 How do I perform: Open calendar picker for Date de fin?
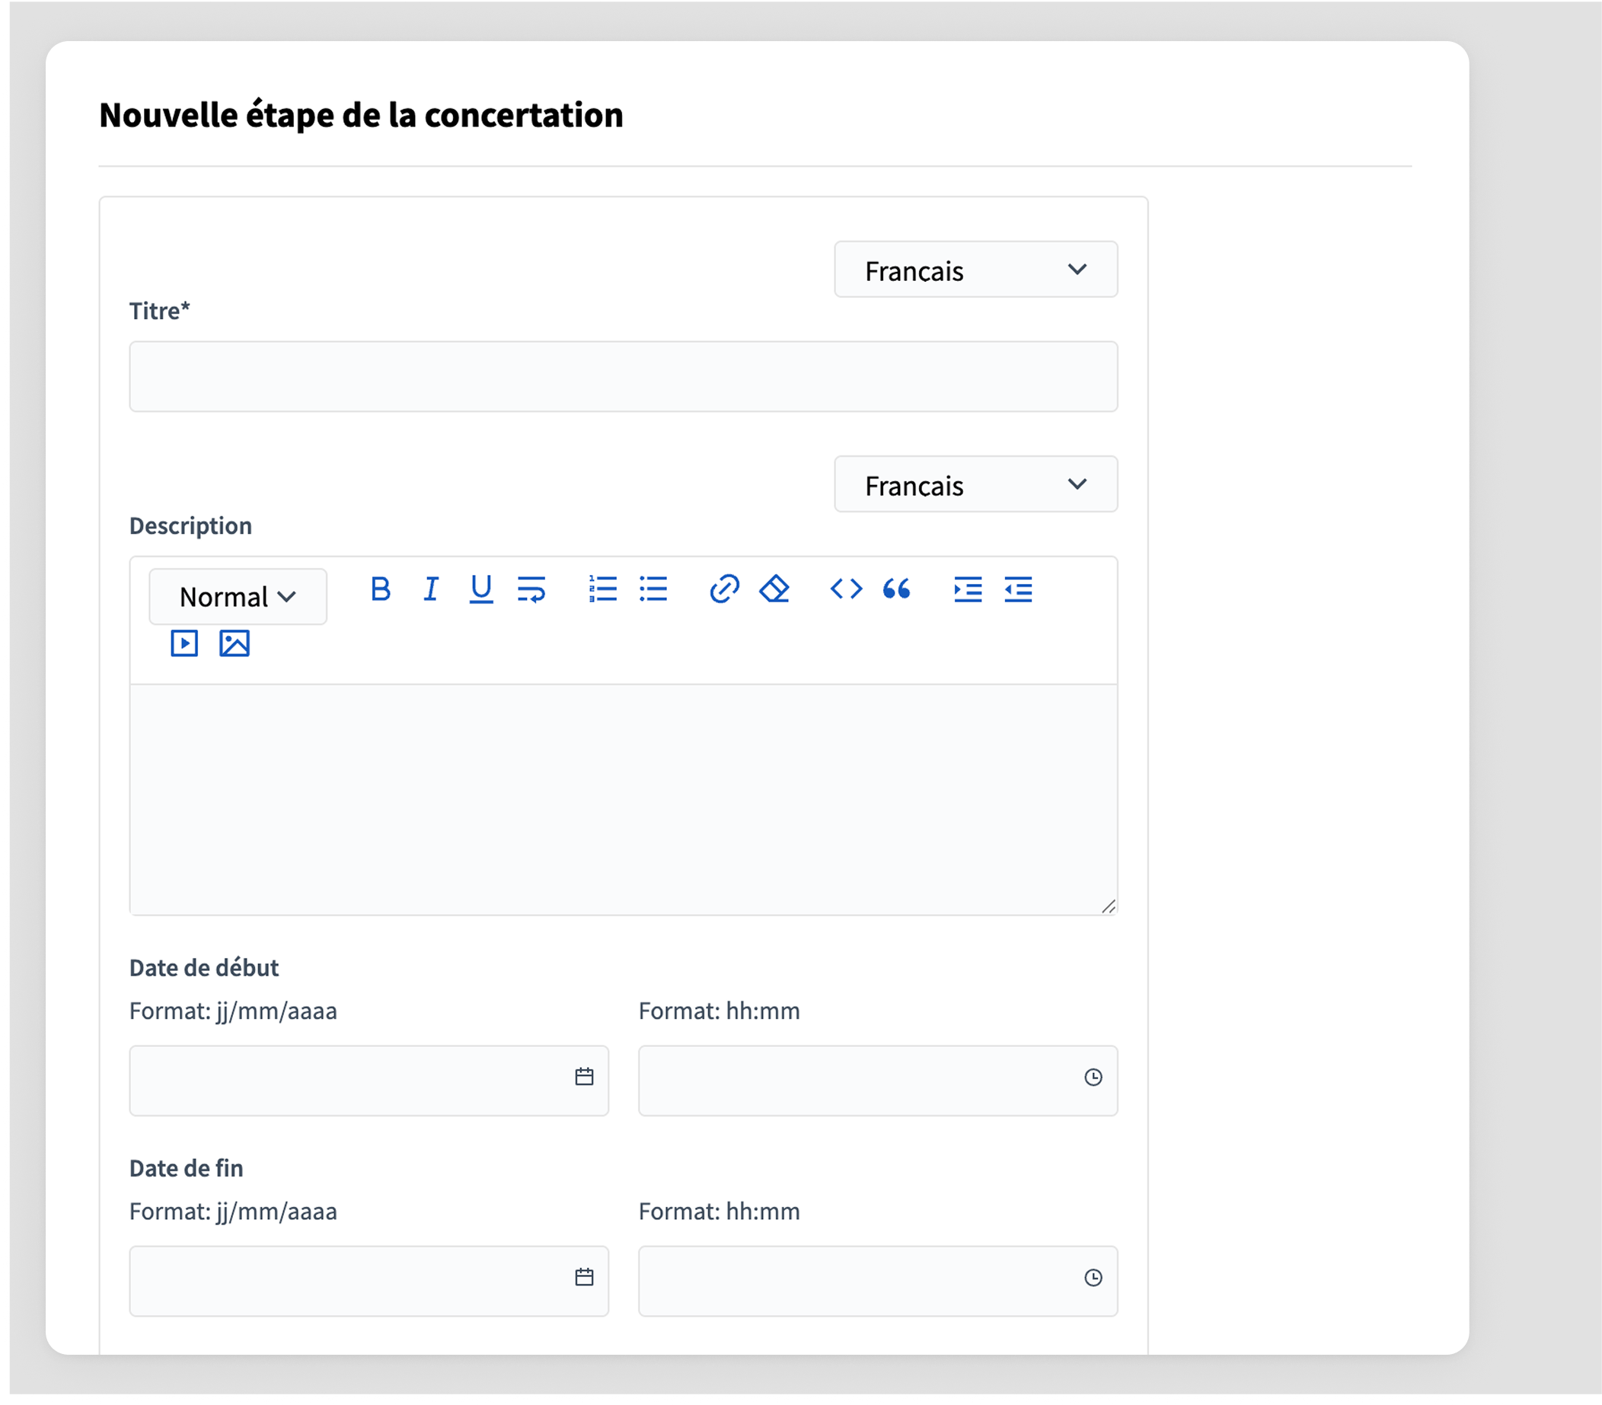[x=585, y=1279]
